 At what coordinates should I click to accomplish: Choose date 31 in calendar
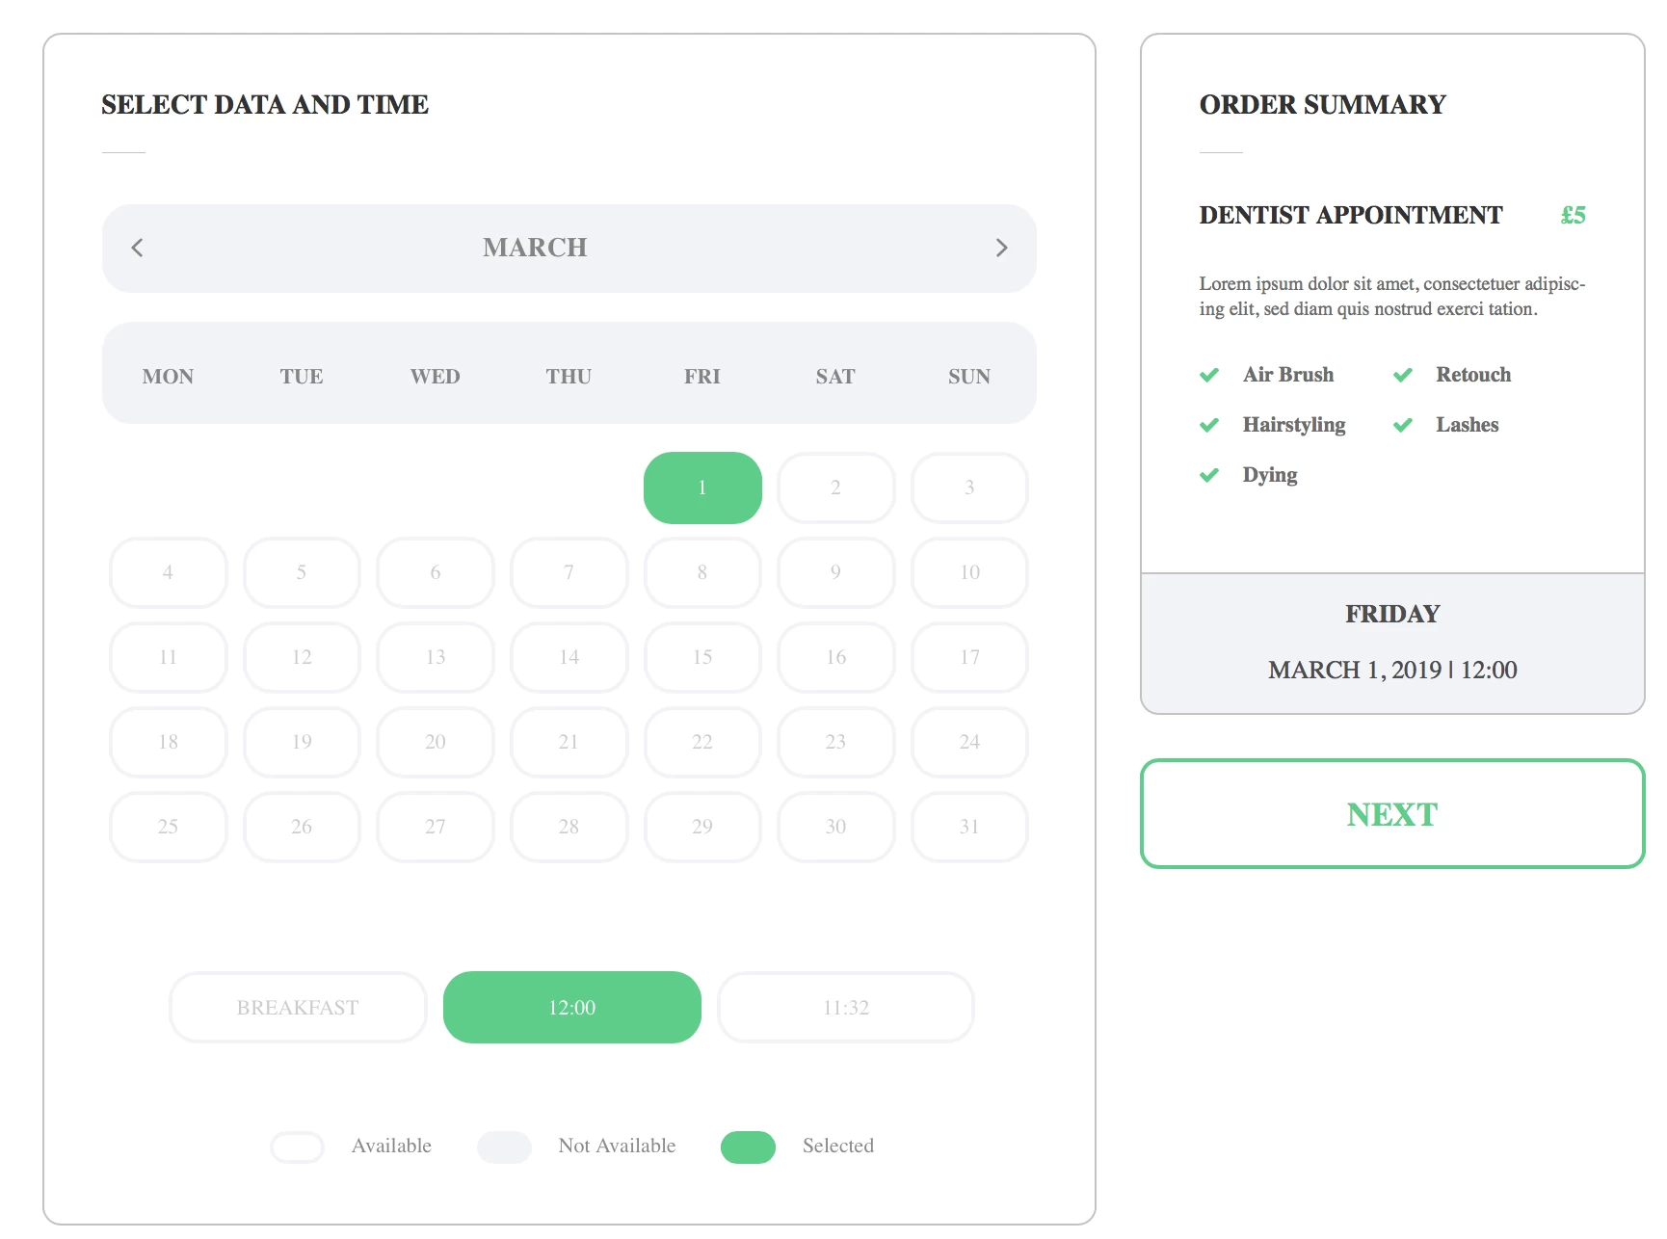pyautogui.click(x=969, y=827)
